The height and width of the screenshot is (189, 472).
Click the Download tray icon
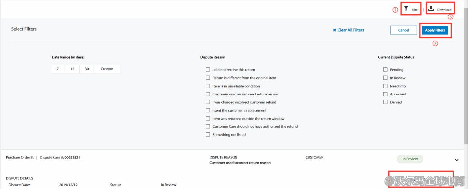(431, 9)
